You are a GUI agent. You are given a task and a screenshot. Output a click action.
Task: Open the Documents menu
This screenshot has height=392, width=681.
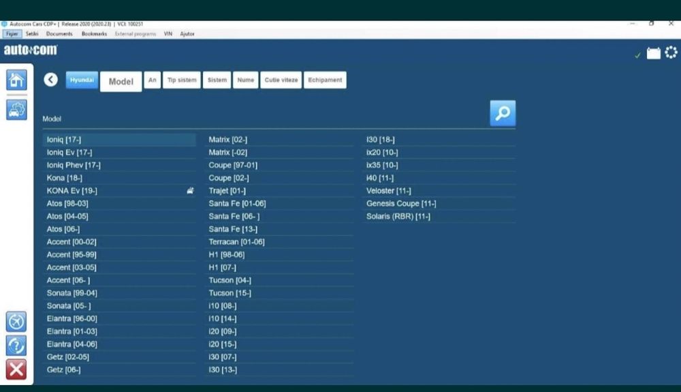coord(59,33)
